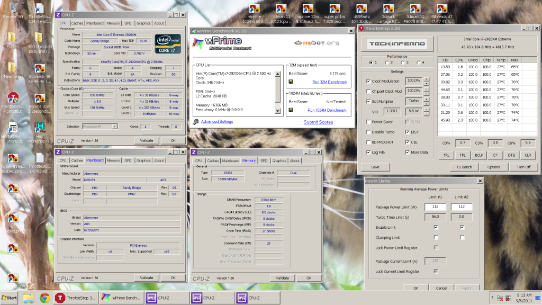Viewport: 542px width, 305px height.
Task: Enable Clamping Limit for Limit #1
Action: tap(436, 238)
